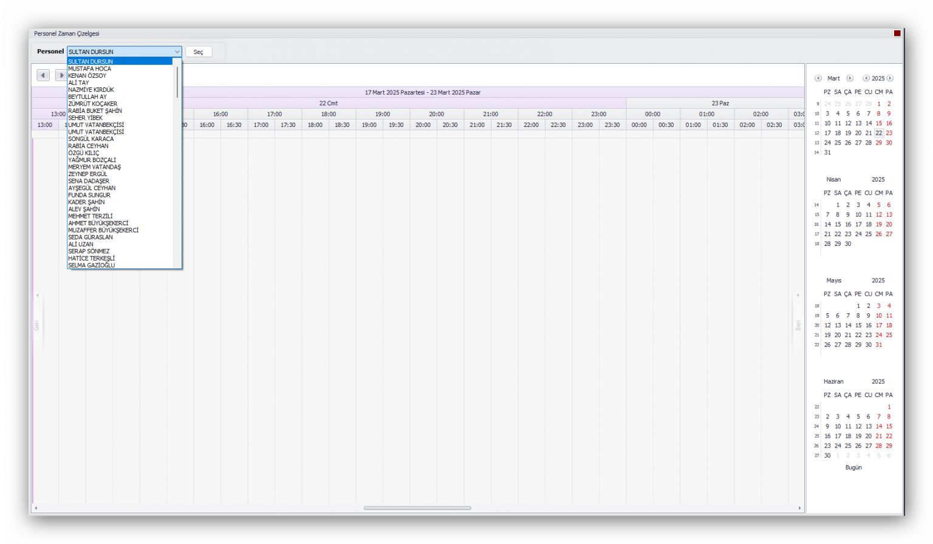Click the personnel list vertical scrollbar thumb
The width and height of the screenshot is (933, 544).
(177, 82)
